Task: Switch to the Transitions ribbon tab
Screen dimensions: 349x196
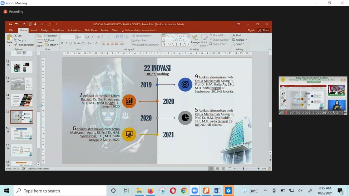Action: point(58,30)
